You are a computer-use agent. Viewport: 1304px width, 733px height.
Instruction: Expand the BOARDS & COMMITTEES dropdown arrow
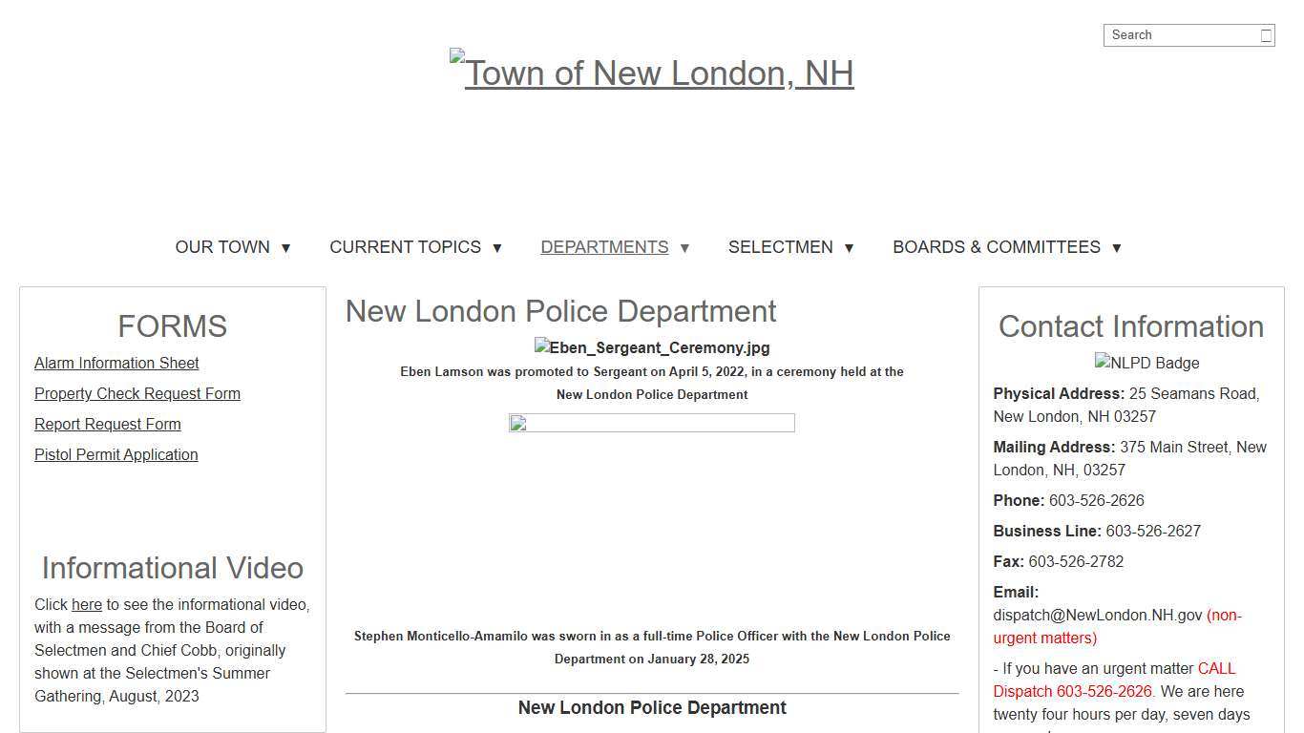pyautogui.click(x=1116, y=247)
